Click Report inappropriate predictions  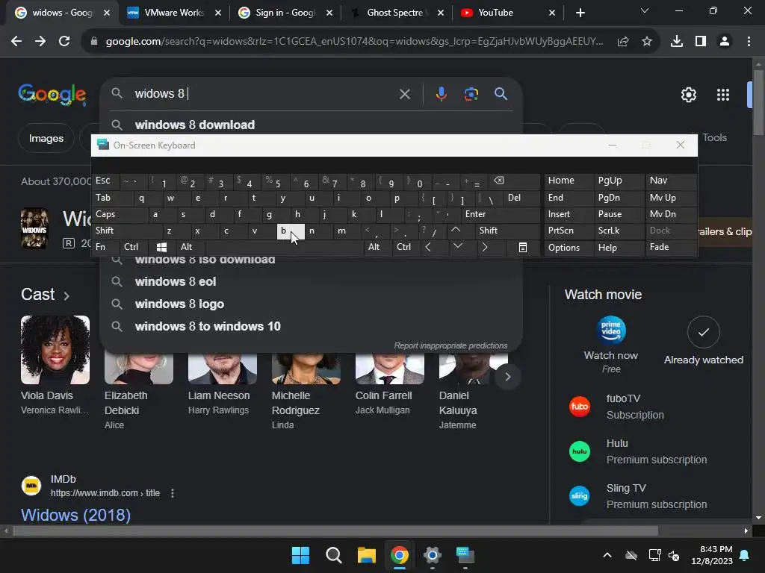(450, 345)
